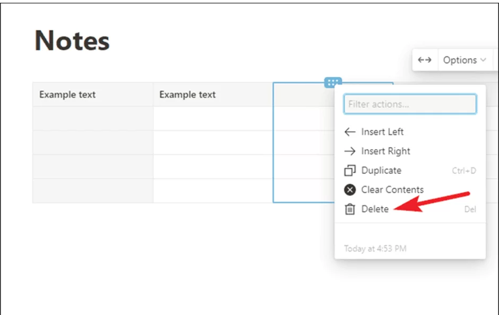Image resolution: width=499 pixels, height=315 pixels.
Task: Select Delete menu entry
Action: point(410,209)
